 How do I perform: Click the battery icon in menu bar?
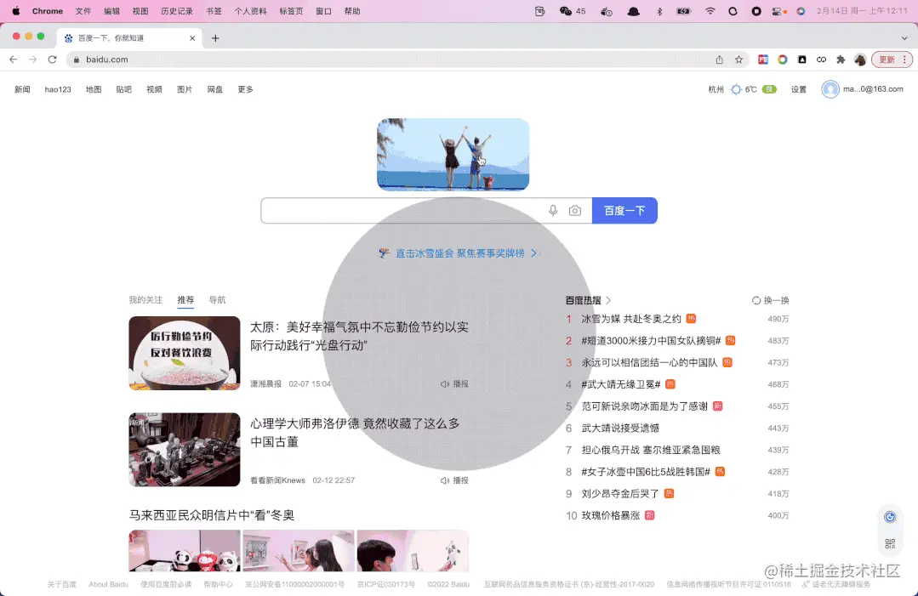(x=683, y=11)
